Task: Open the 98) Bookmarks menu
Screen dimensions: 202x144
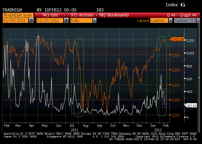Action: (114, 15)
